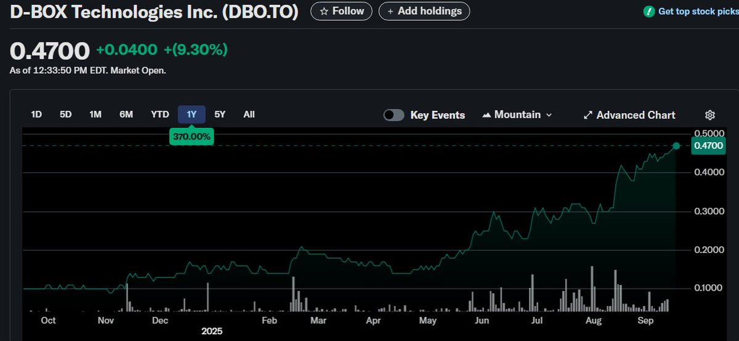Click the 0.1000 price axis label

click(x=708, y=288)
